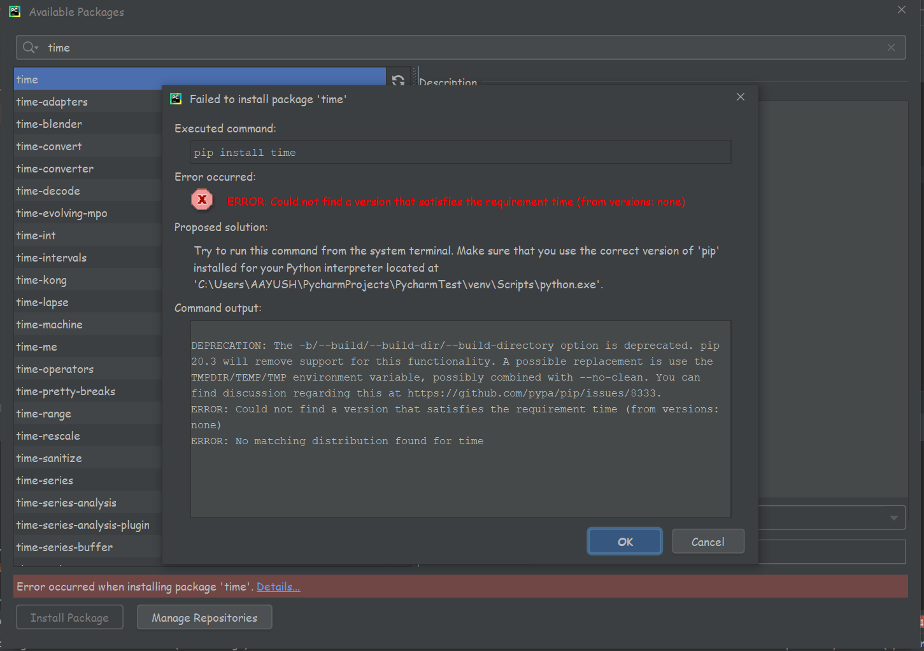924x651 pixels.
Task: Click the Install Package button
Action: pyautogui.click(x=69, y=617)
